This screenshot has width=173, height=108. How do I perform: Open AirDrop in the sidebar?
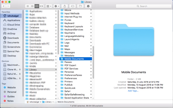coord(11,33)
